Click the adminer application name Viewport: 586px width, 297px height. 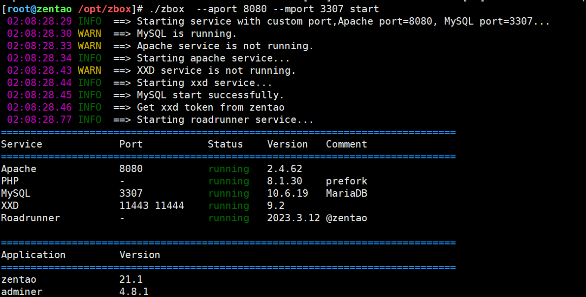[22, 292]
